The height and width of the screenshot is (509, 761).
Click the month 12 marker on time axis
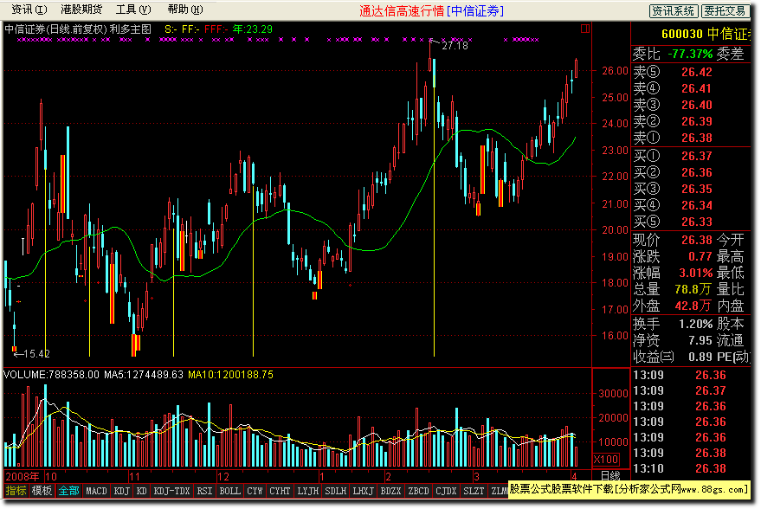[x=223, y=476]
